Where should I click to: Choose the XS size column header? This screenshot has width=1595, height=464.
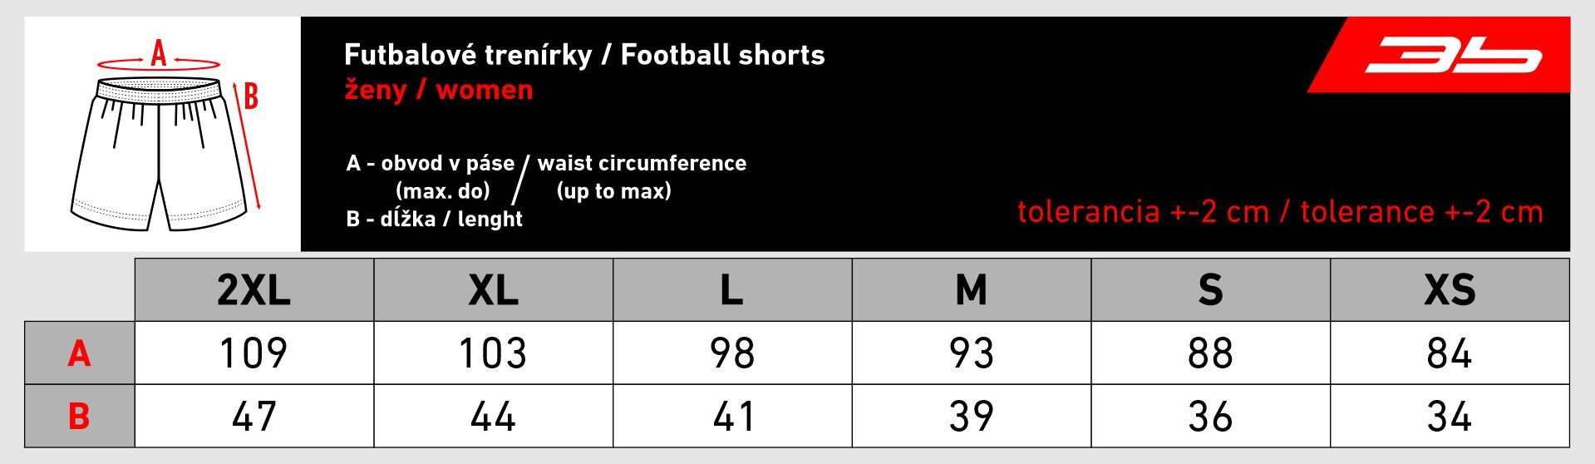point(1450,290)
